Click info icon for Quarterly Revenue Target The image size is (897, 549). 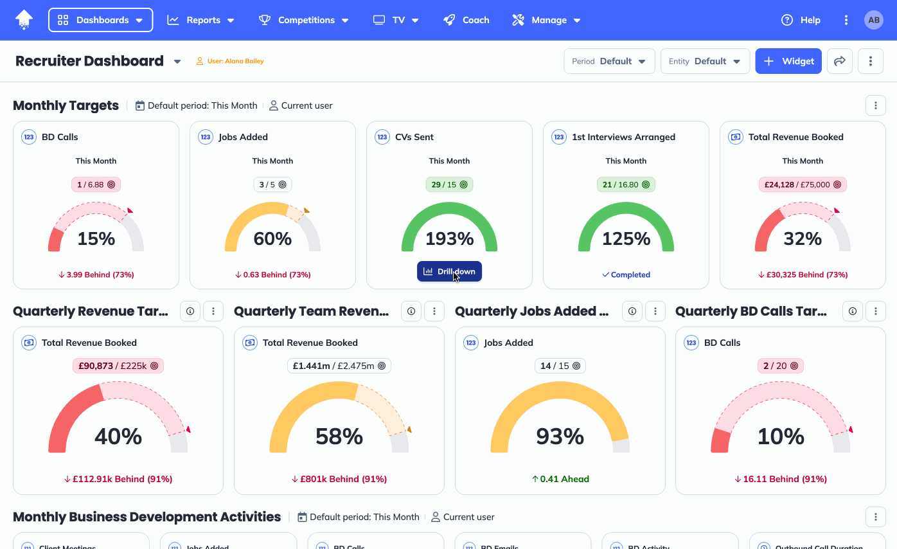(x=190, y=311)
